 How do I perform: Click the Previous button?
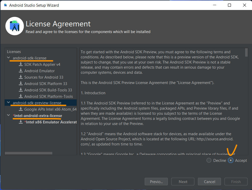pyautogui.click(x=156, y=182)
